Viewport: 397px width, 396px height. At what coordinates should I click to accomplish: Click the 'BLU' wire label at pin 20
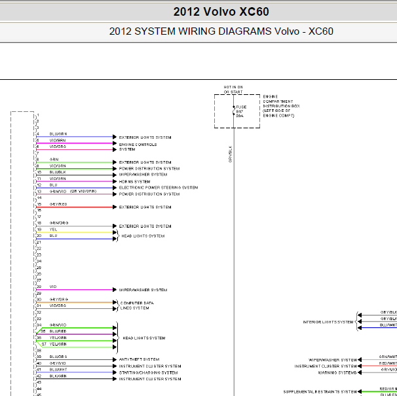tap(54, 236)
